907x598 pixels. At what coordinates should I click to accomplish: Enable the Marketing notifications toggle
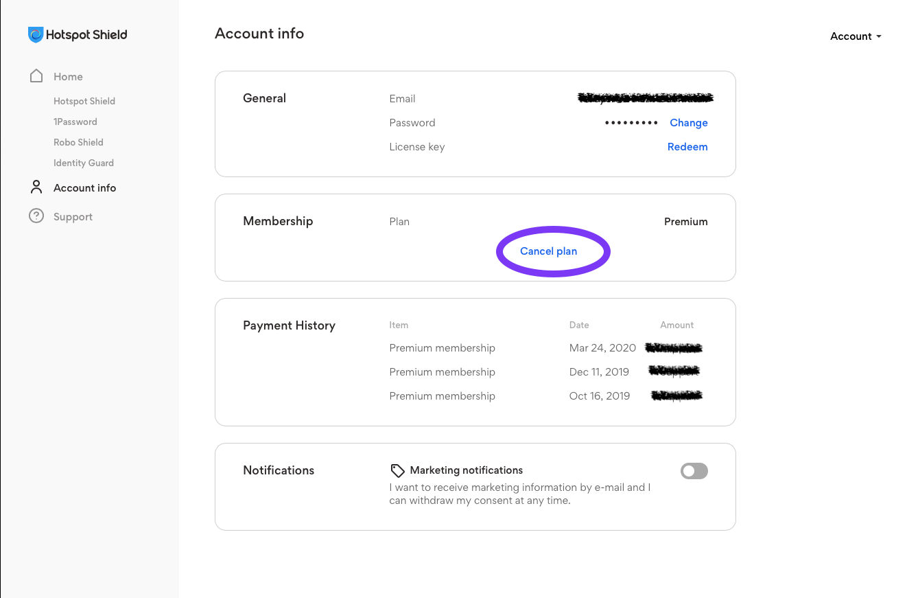click(x=694, y=471)
